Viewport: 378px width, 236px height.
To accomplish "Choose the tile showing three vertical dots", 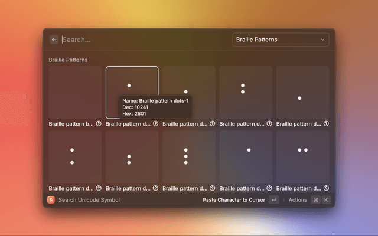I will [x=186, y=156].
